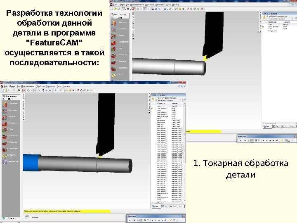Open Помощь menu in front window
The width and height of the screenshot is (297, 223).
(x=66, y=86)
